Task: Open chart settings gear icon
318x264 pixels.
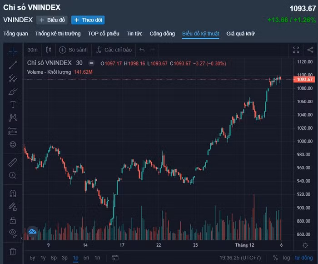Action: coord(305,245)
